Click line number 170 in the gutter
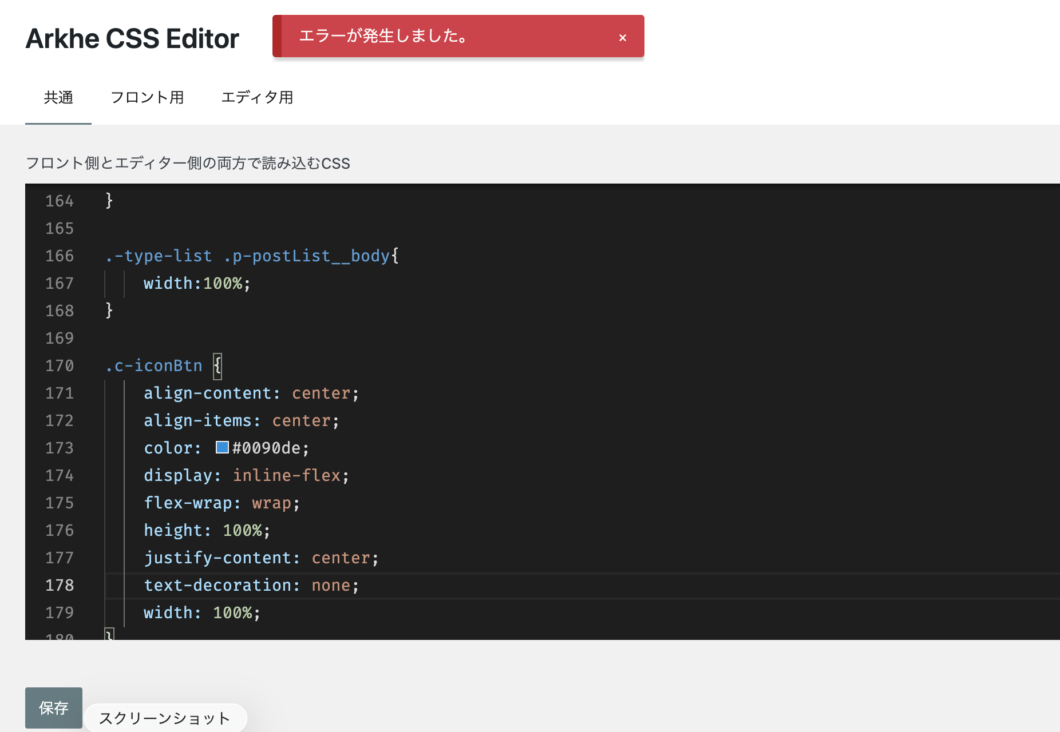Viewport: 1060px width, 732px height. pyautogui.click(x=60, y=365)
